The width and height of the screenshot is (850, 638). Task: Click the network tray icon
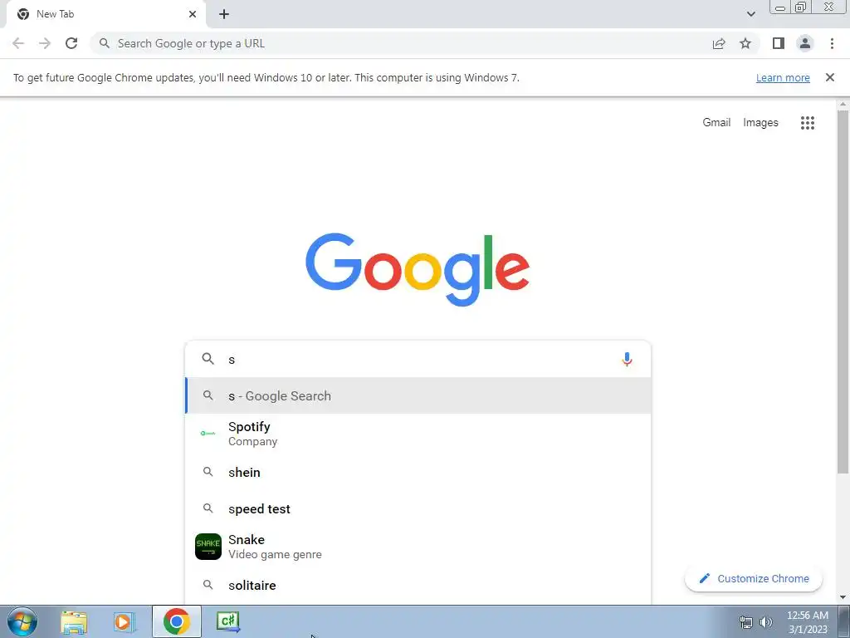click(746, 622)
